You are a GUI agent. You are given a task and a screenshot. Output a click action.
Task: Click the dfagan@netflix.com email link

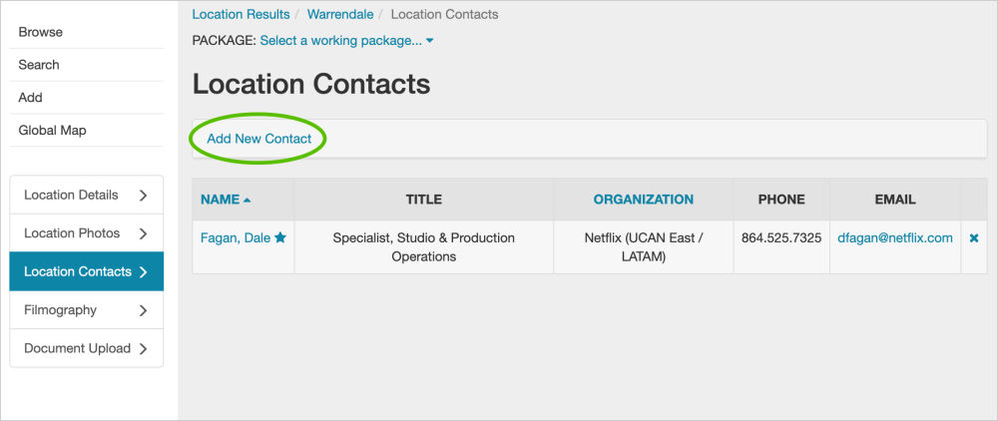(x=895, y=238)
